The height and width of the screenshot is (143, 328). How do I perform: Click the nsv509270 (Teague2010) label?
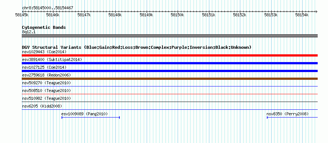[46, 83]
